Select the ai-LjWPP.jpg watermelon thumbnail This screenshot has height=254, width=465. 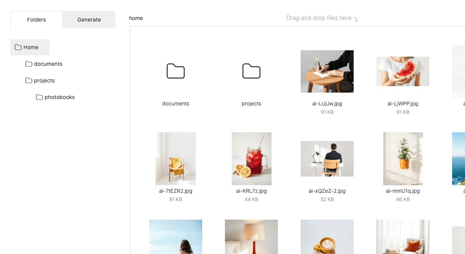pos(403,71)
